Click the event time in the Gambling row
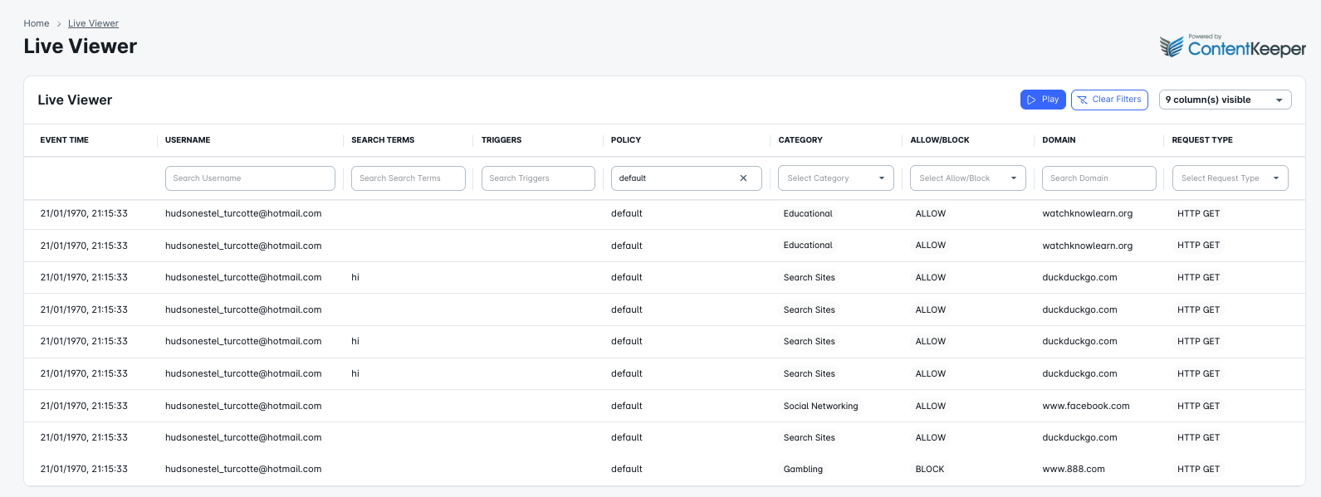The height and width of the screenshot is (497, 1321). [x=84, y=470]
